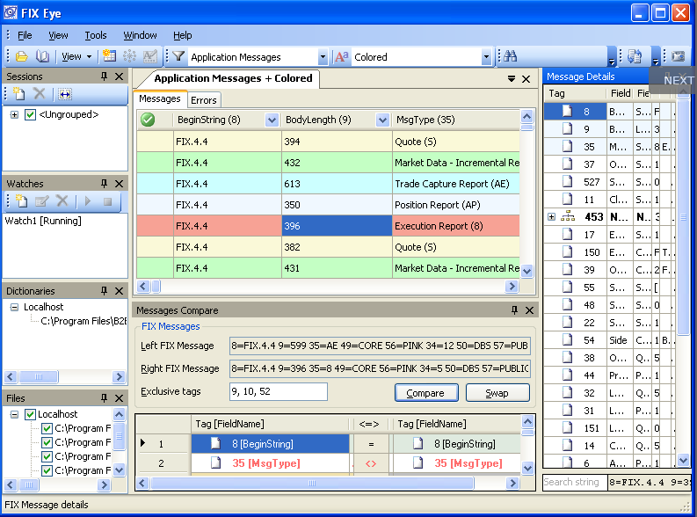Click the delete X icon in Sessions toolbar

(40, 94)
